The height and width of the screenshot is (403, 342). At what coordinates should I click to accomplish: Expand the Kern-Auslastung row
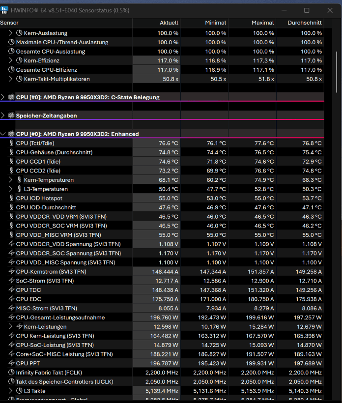click(x=10, y=33)
